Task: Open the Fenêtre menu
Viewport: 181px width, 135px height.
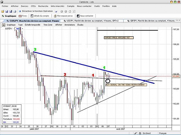Action: click(x=106, y=6)
